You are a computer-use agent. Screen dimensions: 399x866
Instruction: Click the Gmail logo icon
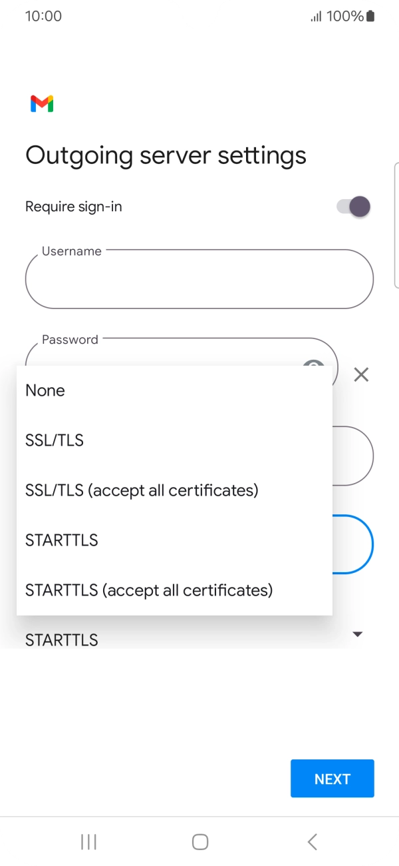(x=41, y=104)
